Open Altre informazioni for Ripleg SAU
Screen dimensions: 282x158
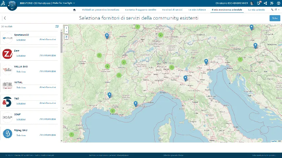[x=48, y=135]
